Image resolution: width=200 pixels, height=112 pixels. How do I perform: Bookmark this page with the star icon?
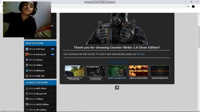(188, 7)
